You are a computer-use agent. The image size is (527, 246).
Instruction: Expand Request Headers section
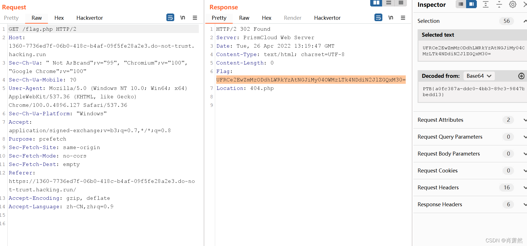pyautogui.click(x=525, y=188)
